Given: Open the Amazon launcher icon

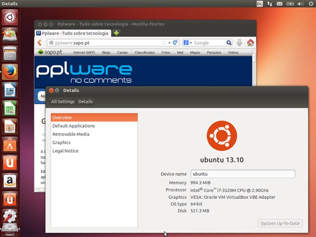Looking at the screenshot, I should coord(10,181).
